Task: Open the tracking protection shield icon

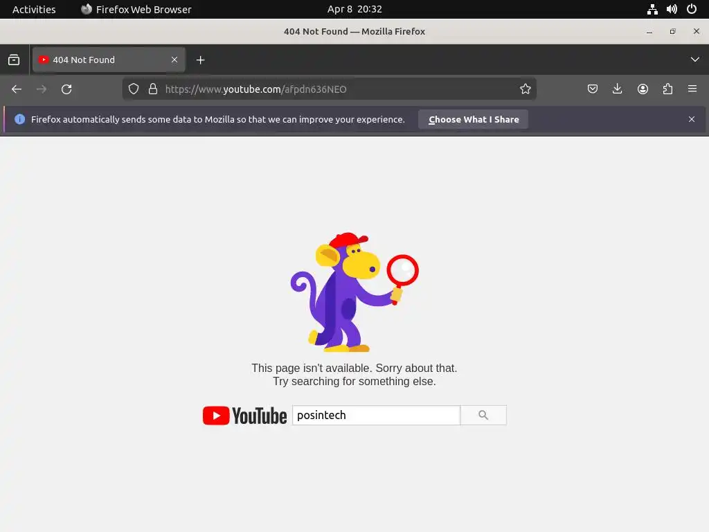Action: [x=134, y=89]
